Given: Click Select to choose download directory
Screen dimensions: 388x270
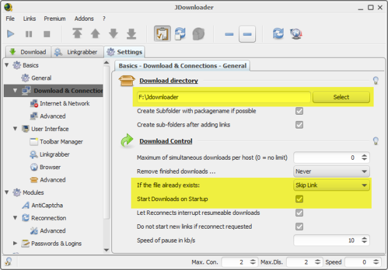Looking at the screenshot, I should [x=341, y=97].
